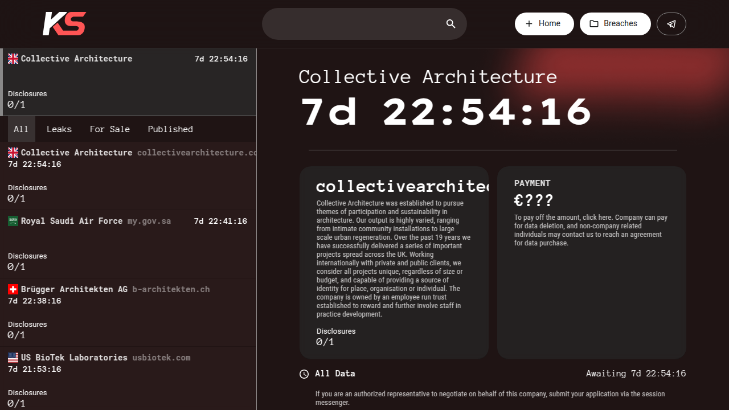The height and width of the screenshot is (410, 729).
Task: Focus the search input field
Action: [353, 24]
